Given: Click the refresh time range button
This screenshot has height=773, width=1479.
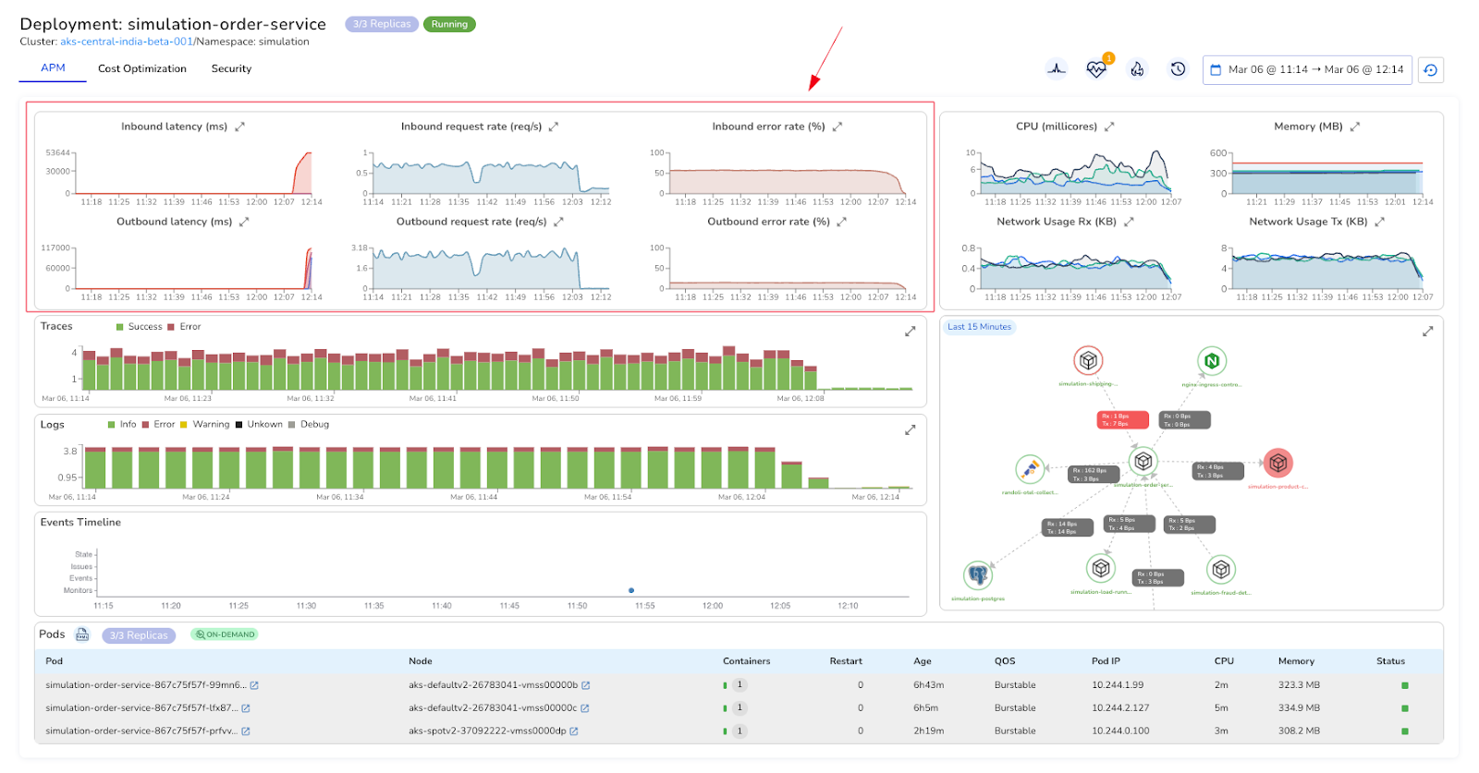Looking at the screenshot, I should pyautogui.click(x=1430, y=70).
